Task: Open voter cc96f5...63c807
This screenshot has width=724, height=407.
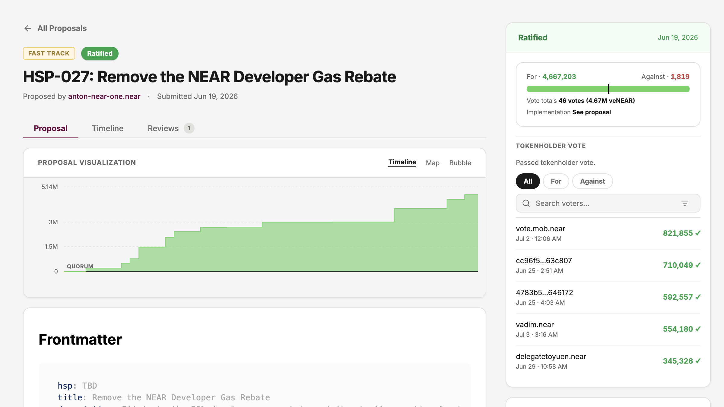Action: (544, 261)
